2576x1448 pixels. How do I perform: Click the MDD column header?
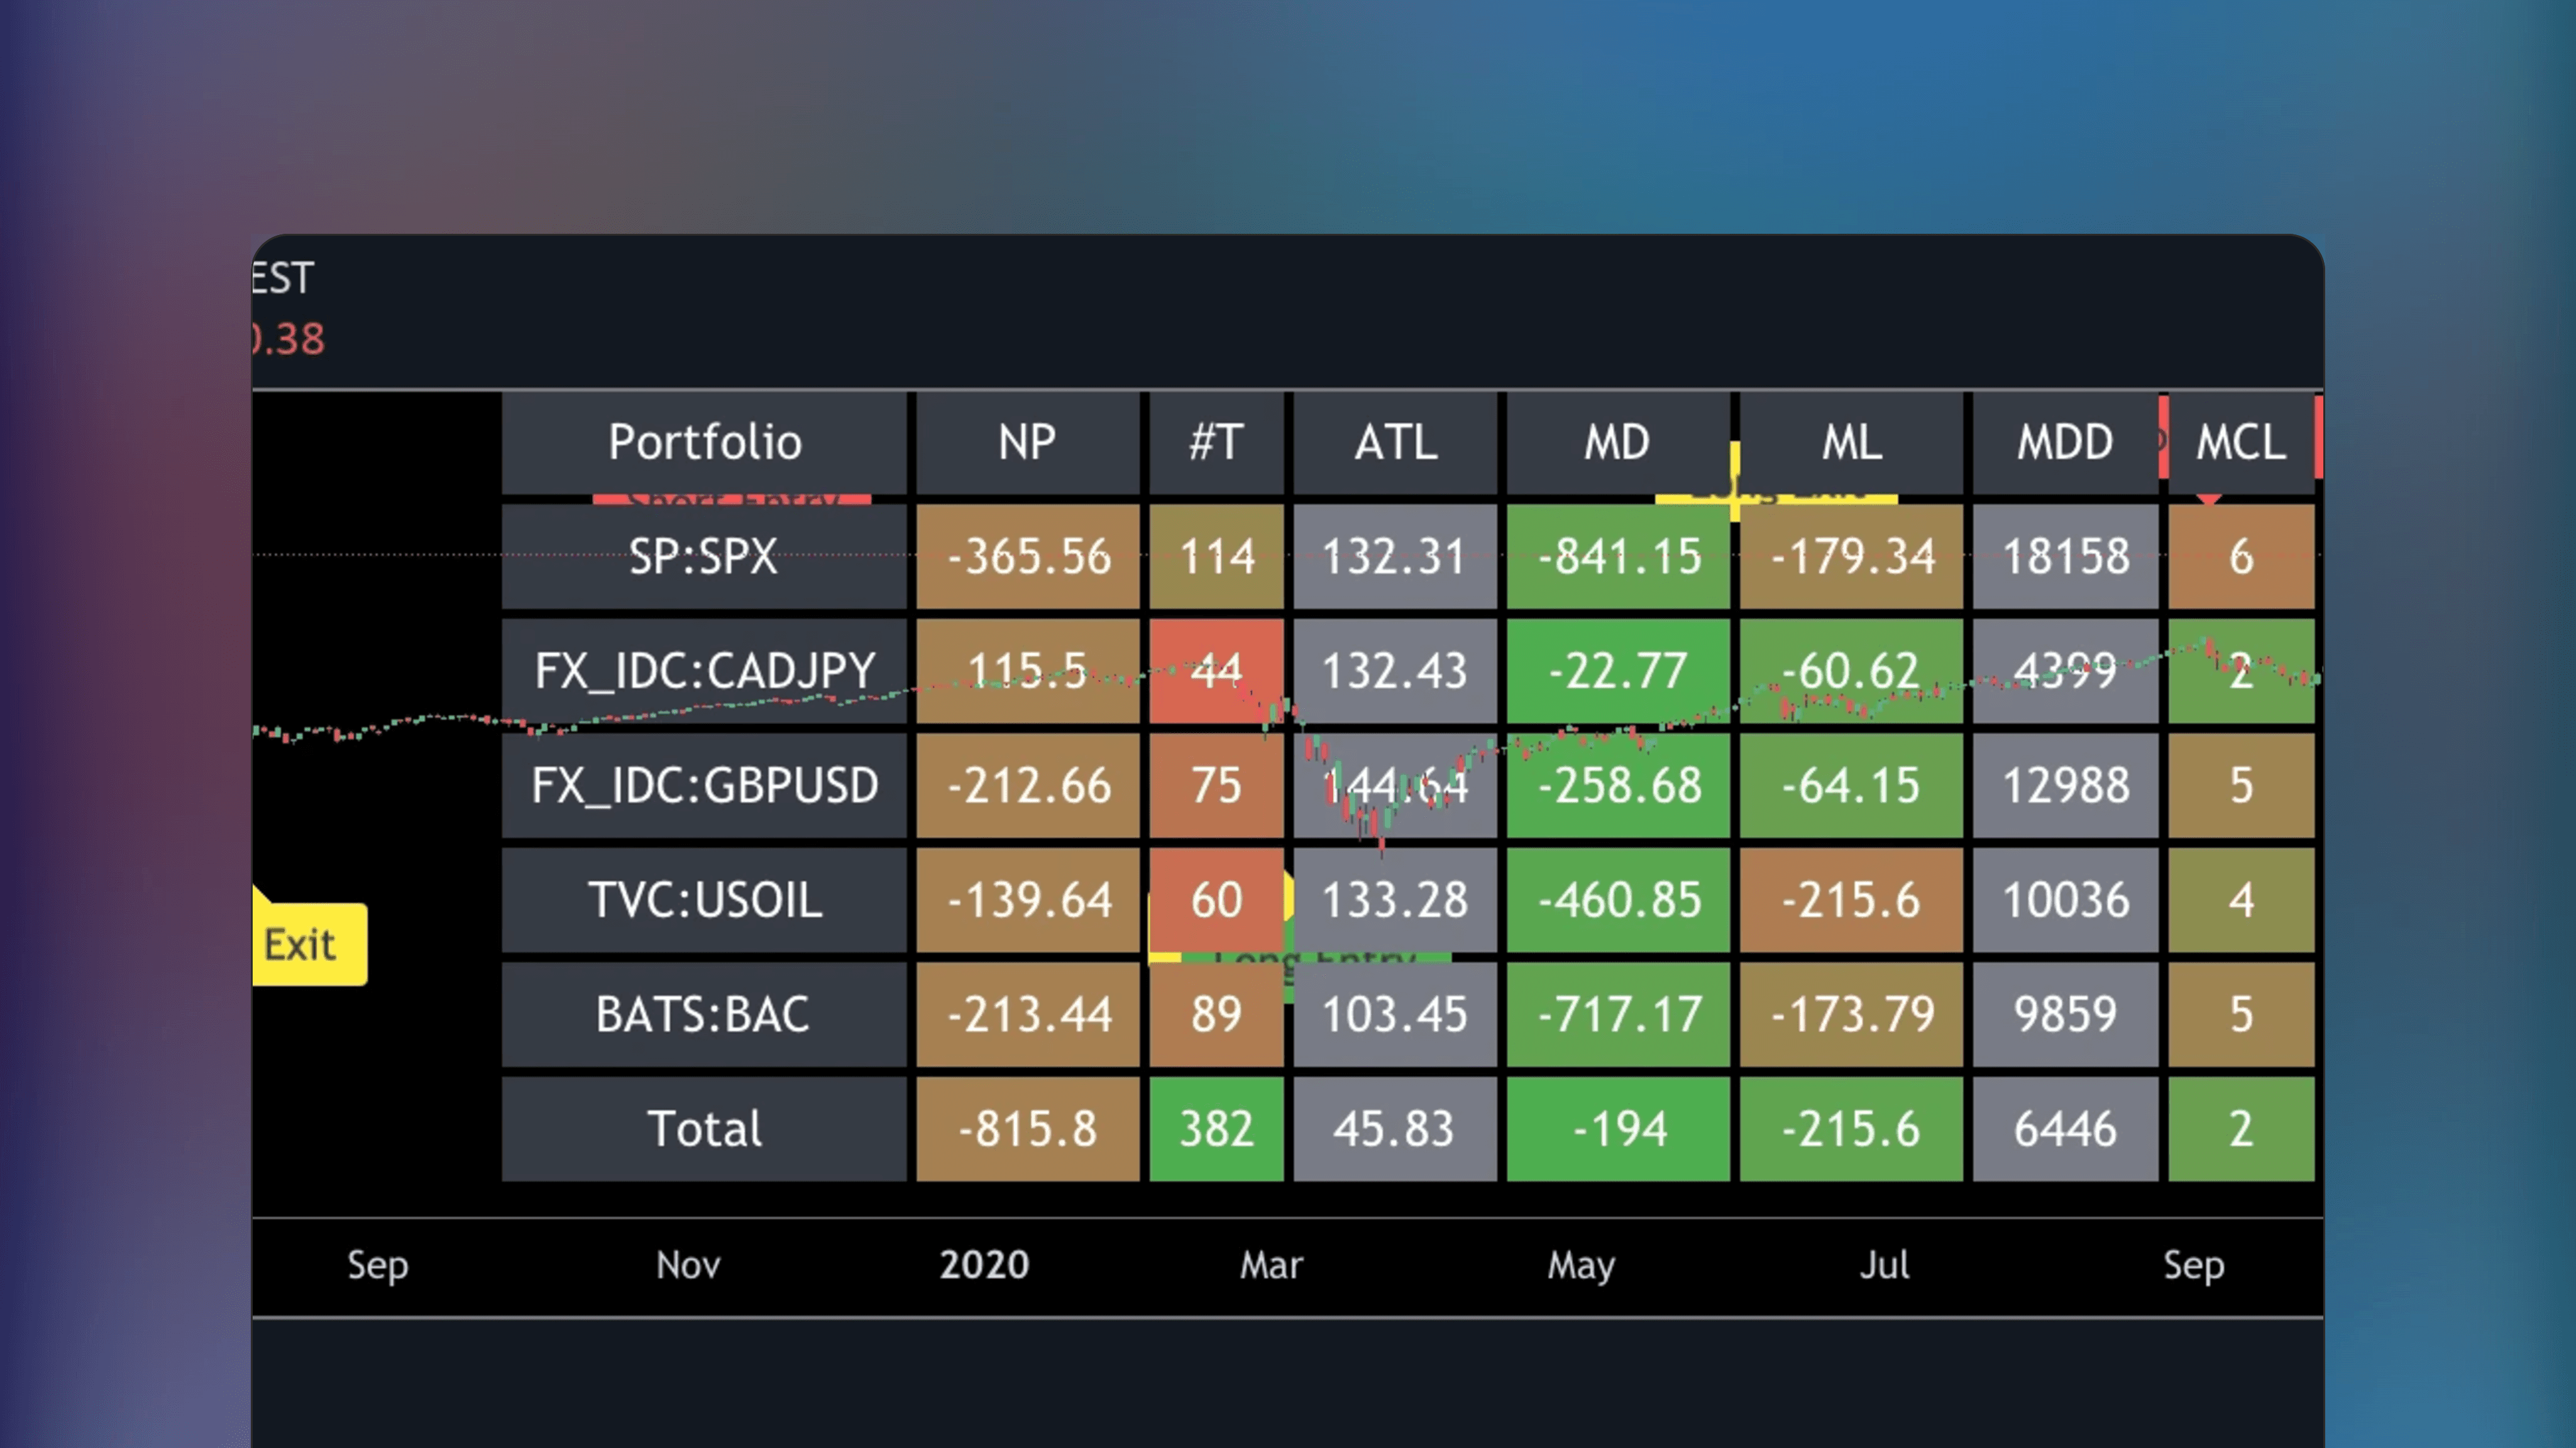tap(2063, 442)
